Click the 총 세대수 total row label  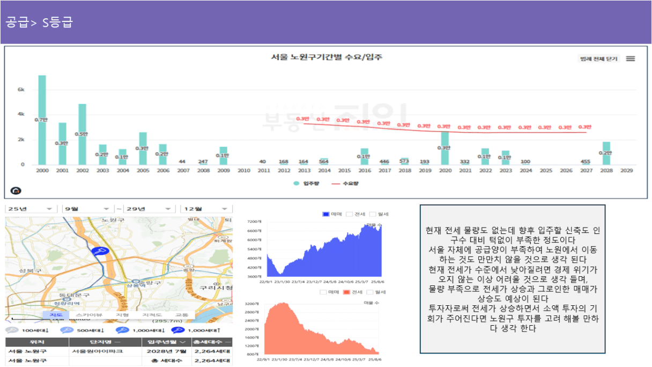tap(166, 361)
